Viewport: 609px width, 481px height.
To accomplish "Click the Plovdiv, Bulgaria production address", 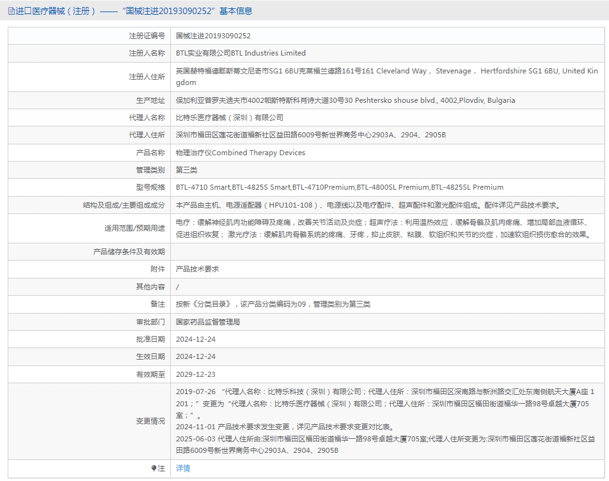I will 345,100.
